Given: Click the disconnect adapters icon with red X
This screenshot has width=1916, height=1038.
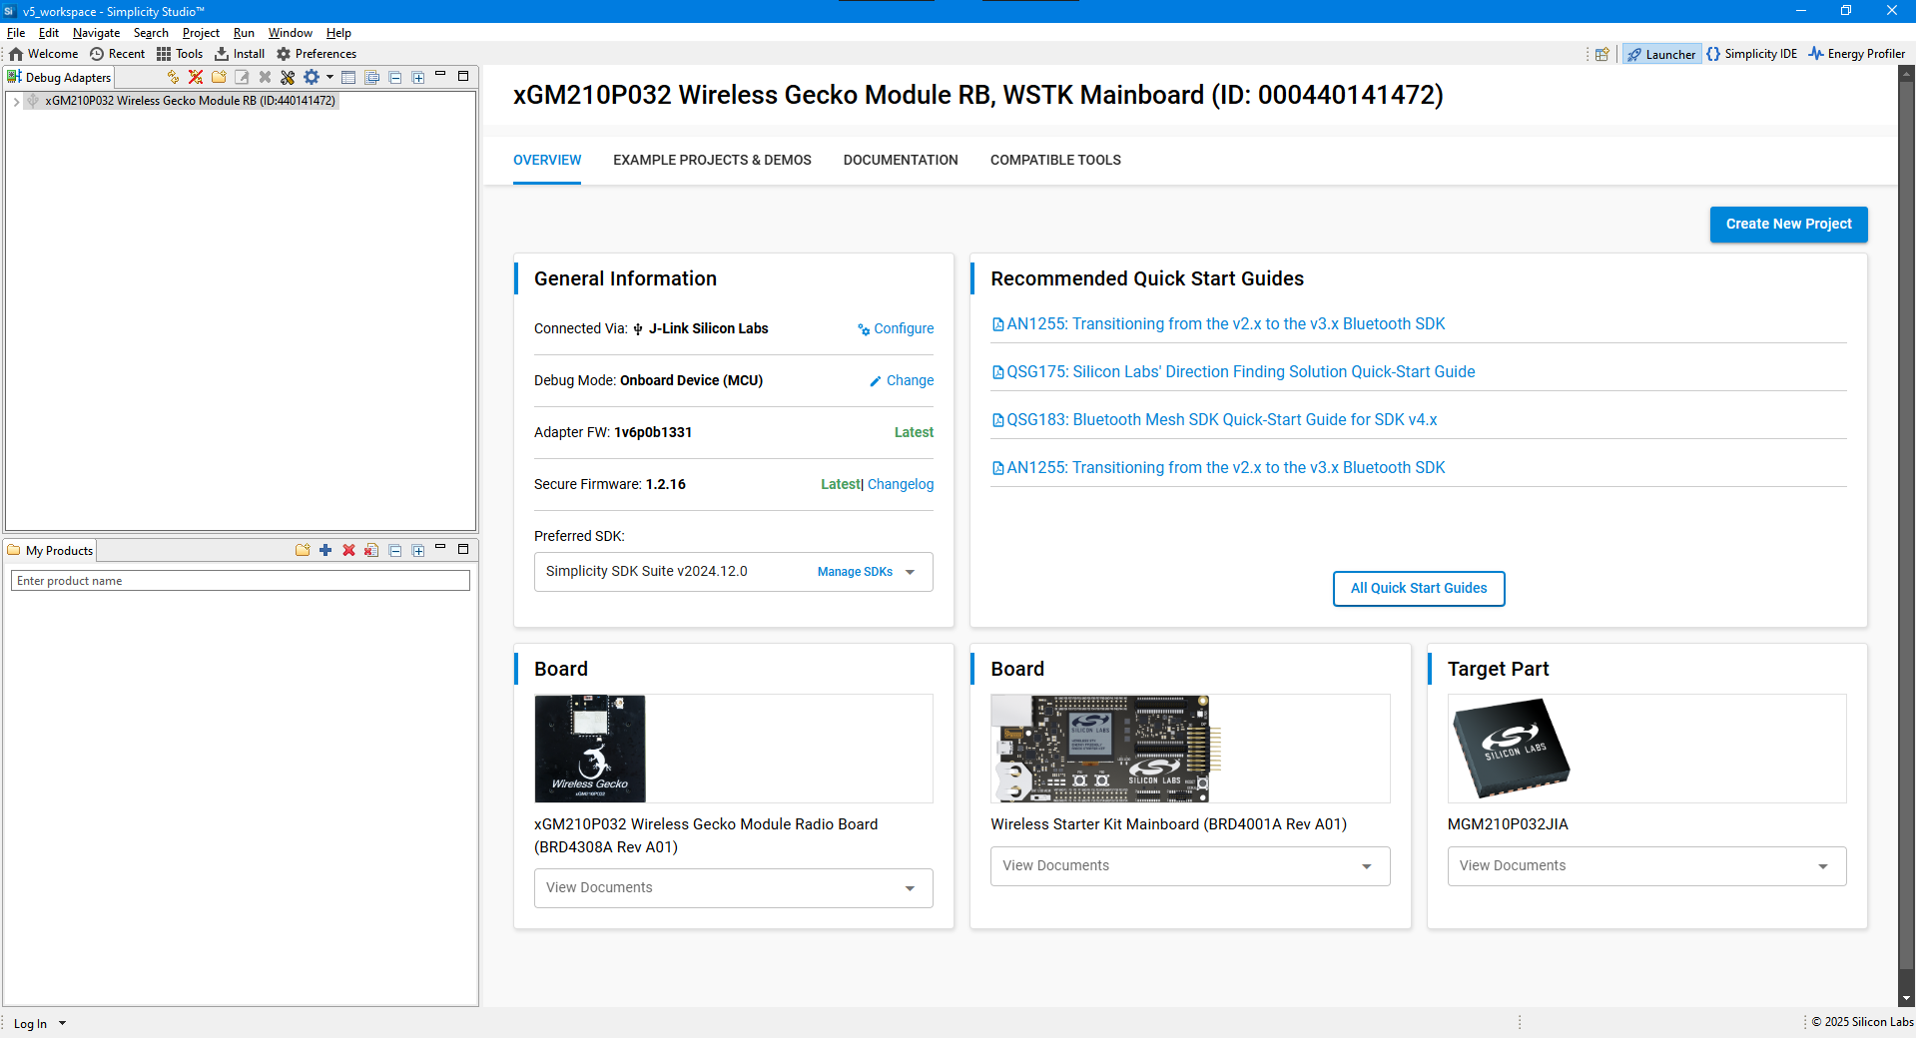Looking at the screenshot, I should pyautogui.click(x=196, y=77).
